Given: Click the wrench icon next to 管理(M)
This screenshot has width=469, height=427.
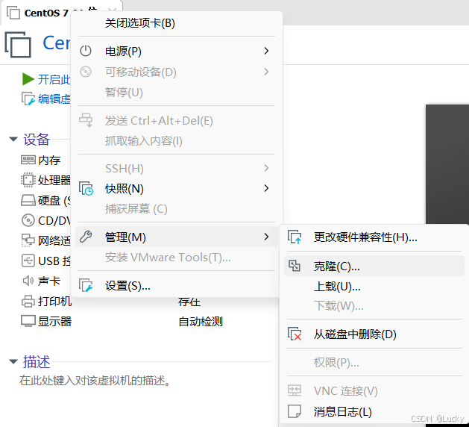Looking at the screenshot, I should point(86,237).
